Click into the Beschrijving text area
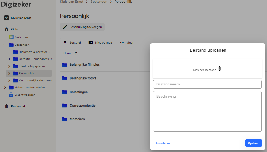 [207, 111]
